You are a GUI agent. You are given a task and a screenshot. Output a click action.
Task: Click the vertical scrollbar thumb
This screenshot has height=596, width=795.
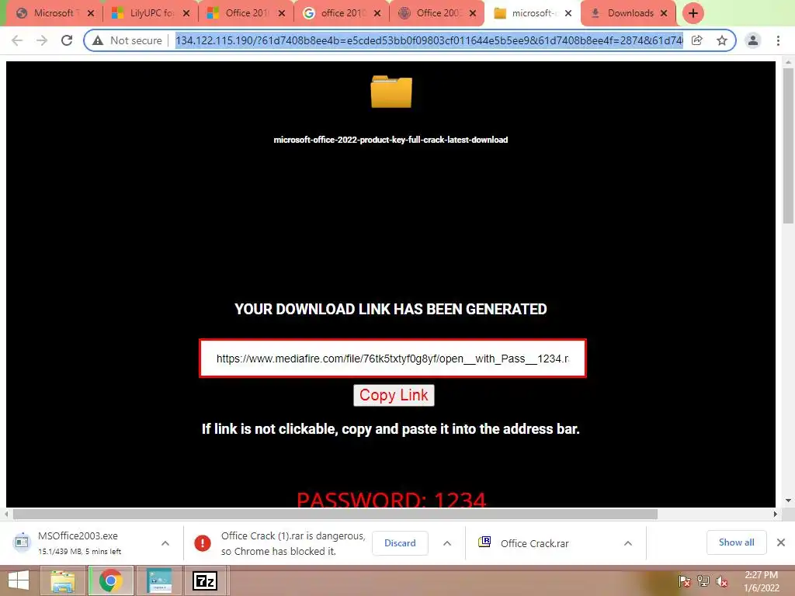[x=788, y=144]
